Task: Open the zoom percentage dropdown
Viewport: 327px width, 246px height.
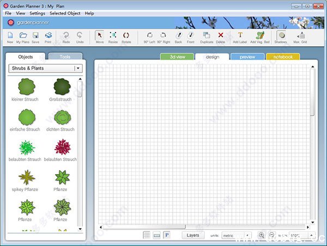Action: click(299, 236)
